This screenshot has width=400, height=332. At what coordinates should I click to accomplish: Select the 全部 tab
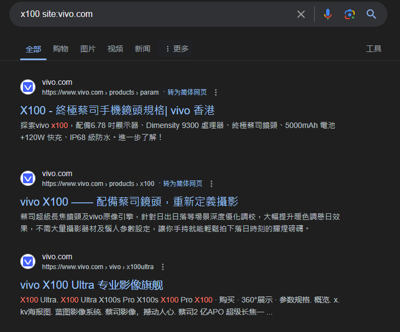(x=33, y=49)
